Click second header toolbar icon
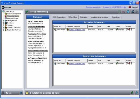Screen dimensions: 140x99 [123, 12]
